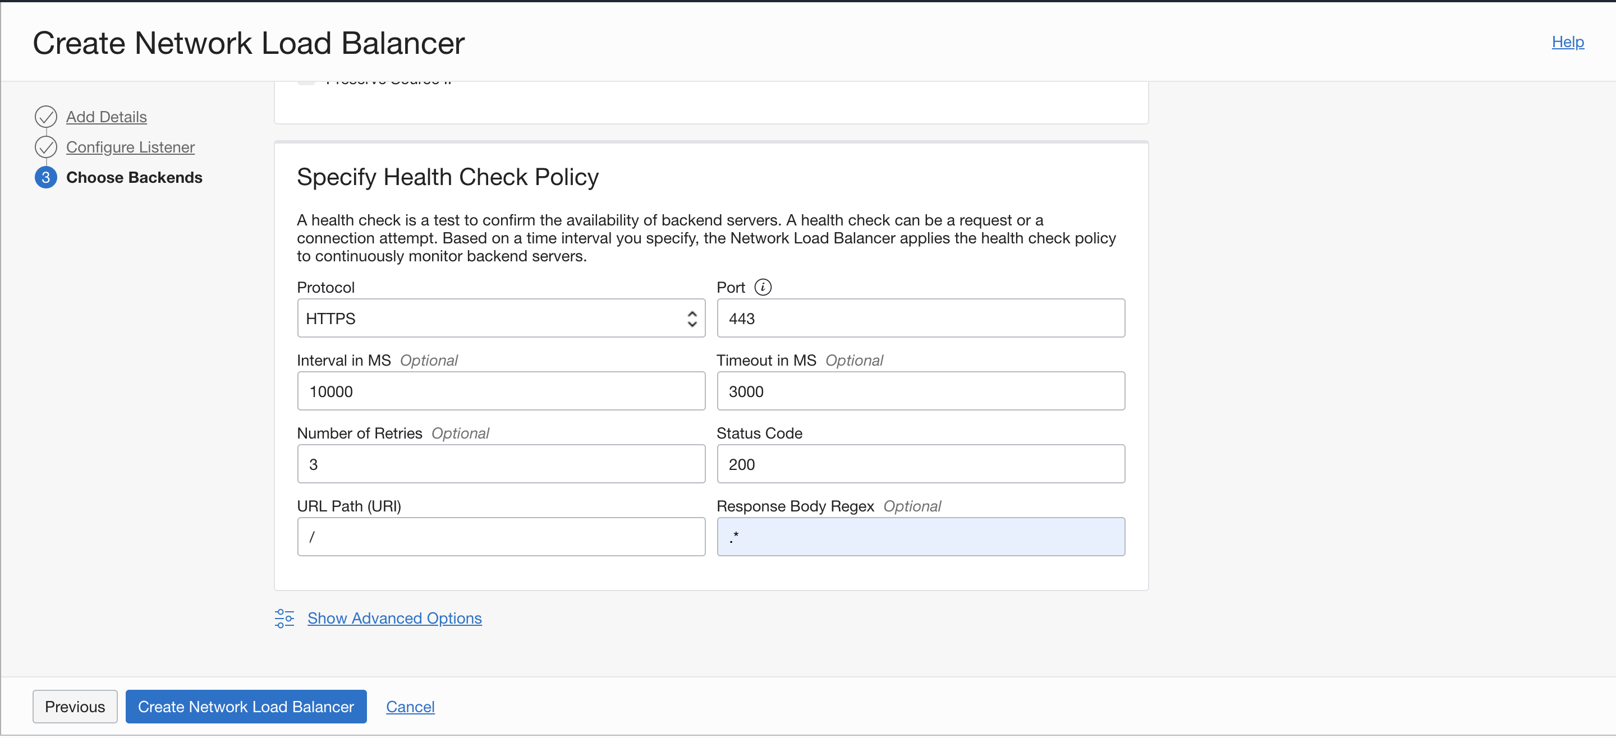Open the Protocol selector showing HTTPS
Image resolution: width=1616 pixels, height=738 pixels.
pyautogui.click(x=501, y=319)
